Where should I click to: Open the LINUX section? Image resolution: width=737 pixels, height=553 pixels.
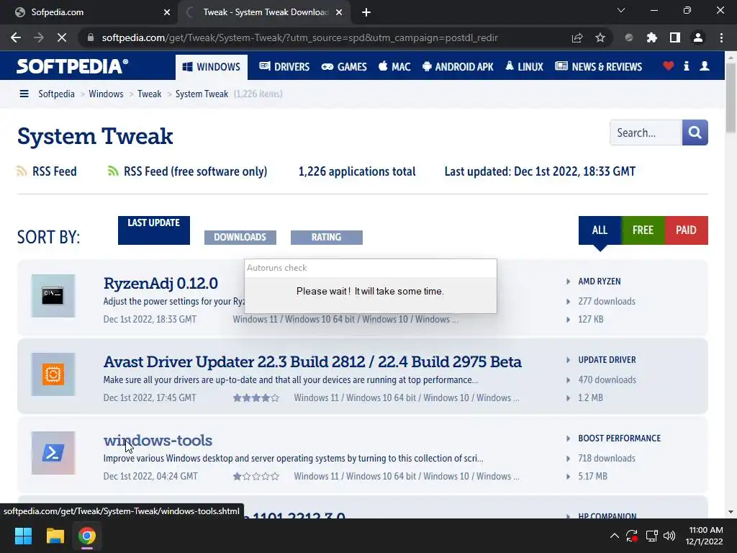click(x=525, y=67)
